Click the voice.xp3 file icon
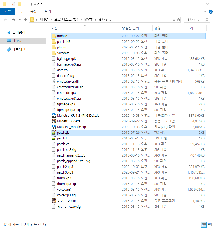Image resolution: width=214 pixels, height=228 pixels. tap(54, 190)
